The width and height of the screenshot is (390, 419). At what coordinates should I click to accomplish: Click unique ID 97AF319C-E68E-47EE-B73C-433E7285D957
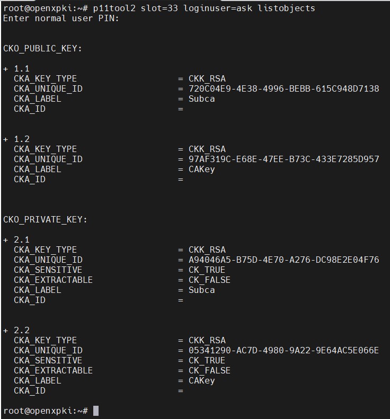pyautogui.click(x=284, y=159)
